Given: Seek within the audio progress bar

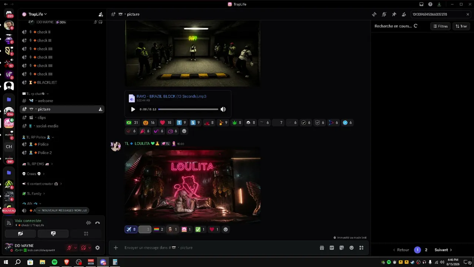Looking at the screenshot, I should [x=188, y=109].
